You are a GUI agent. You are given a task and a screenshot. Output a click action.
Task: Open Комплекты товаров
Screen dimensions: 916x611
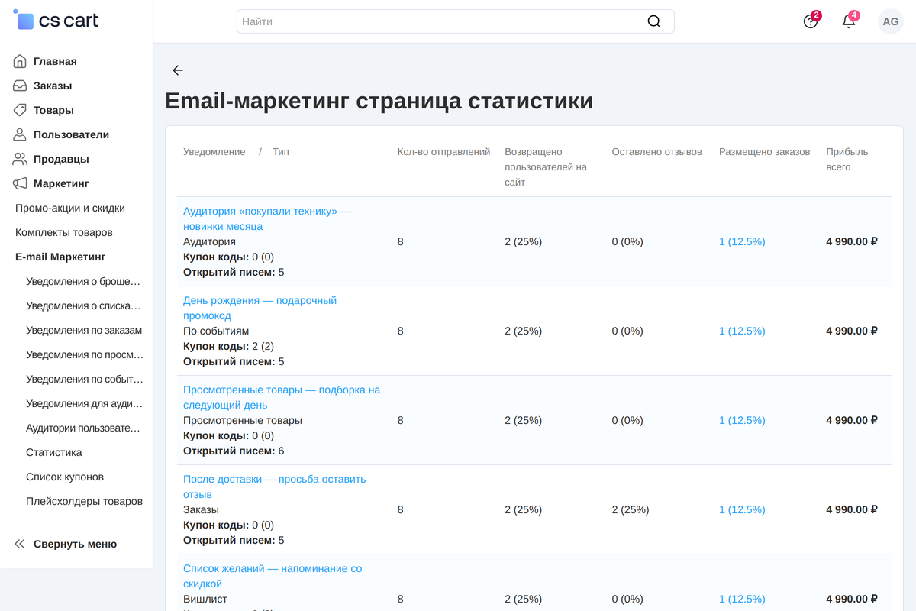64,232
